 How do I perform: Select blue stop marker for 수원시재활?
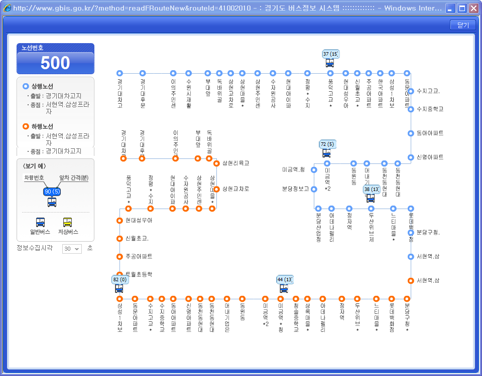[188, 73]
